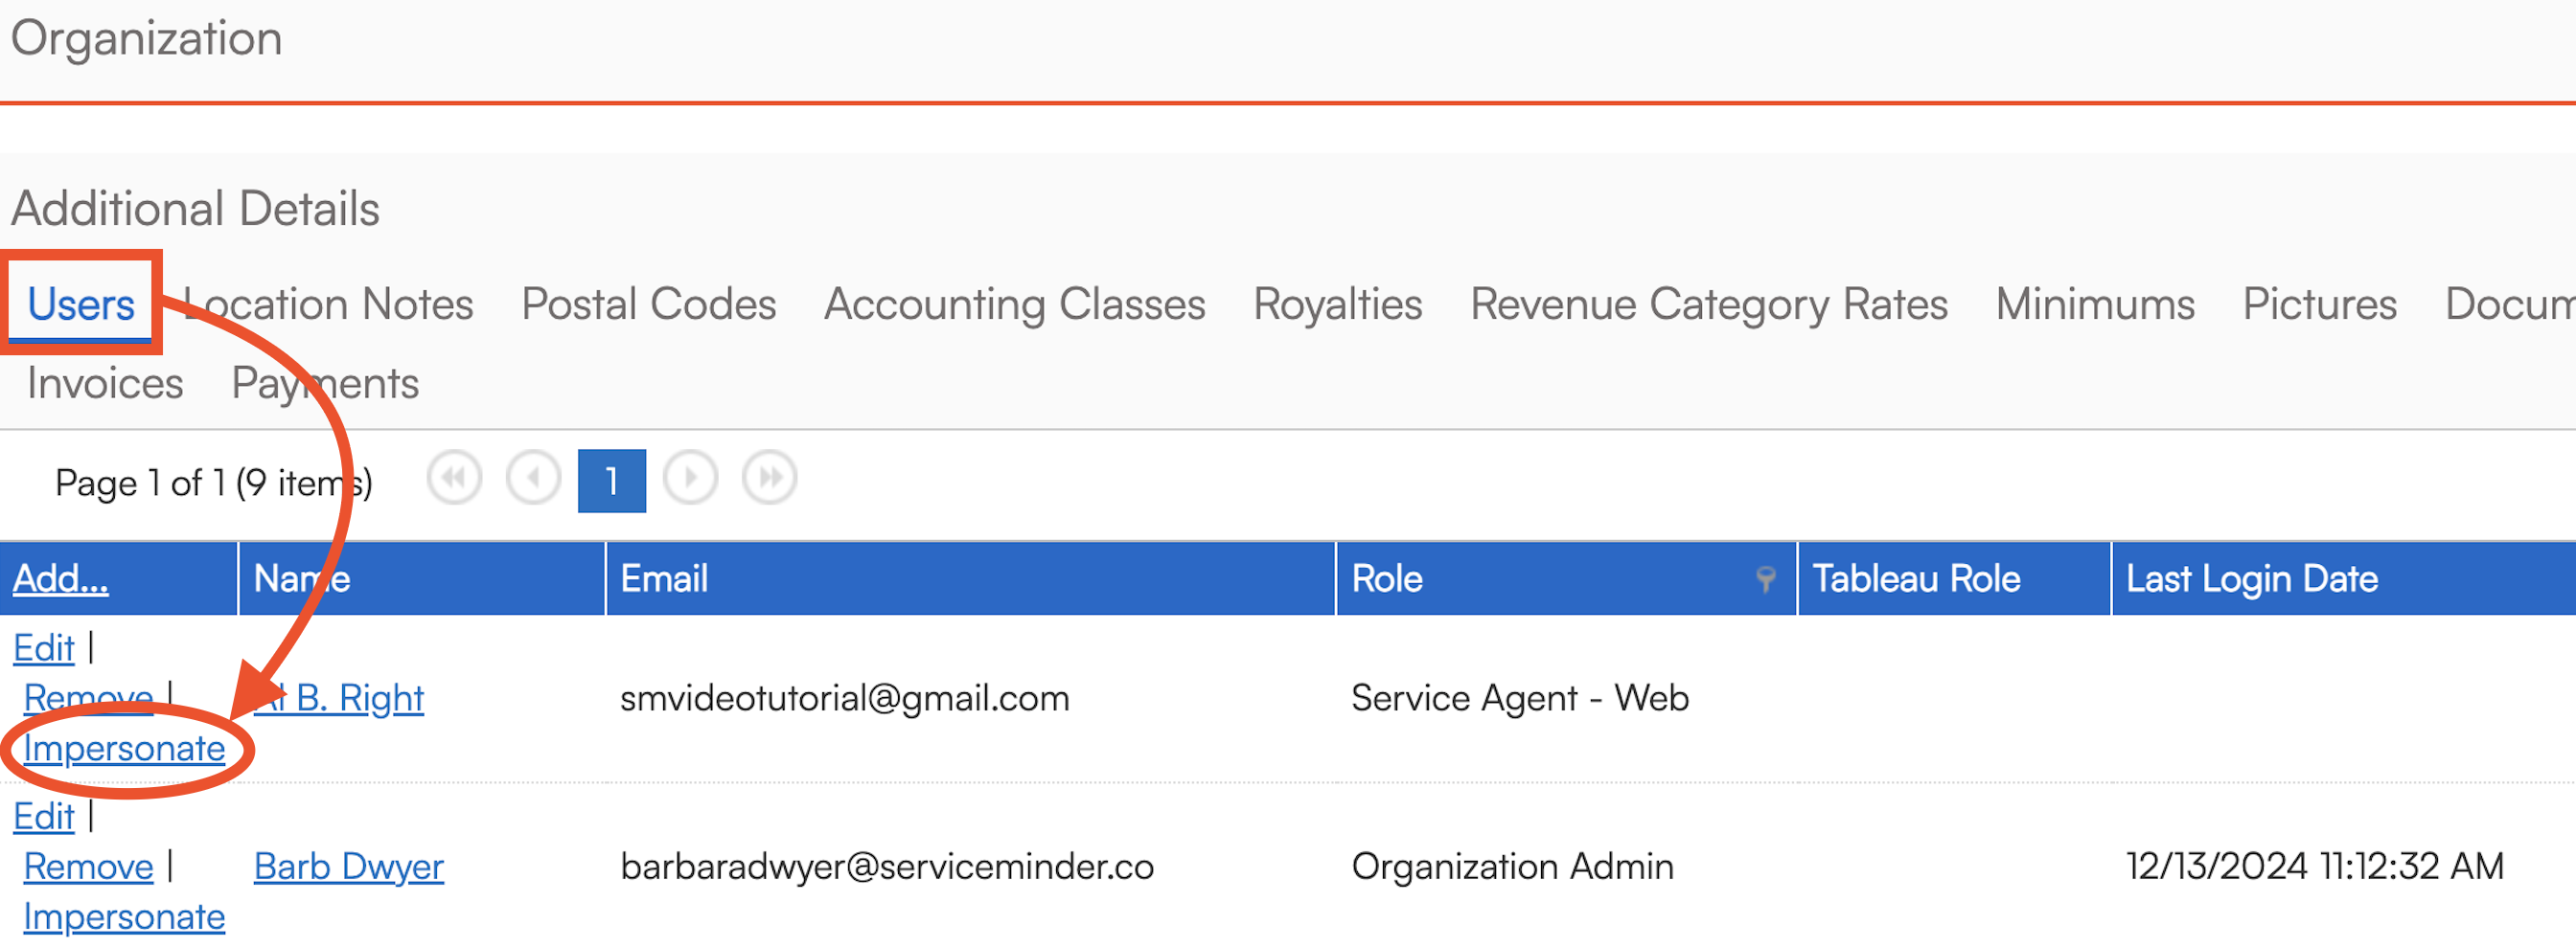
Task: Open the Postal Codes tab
Action: (648, 304)
